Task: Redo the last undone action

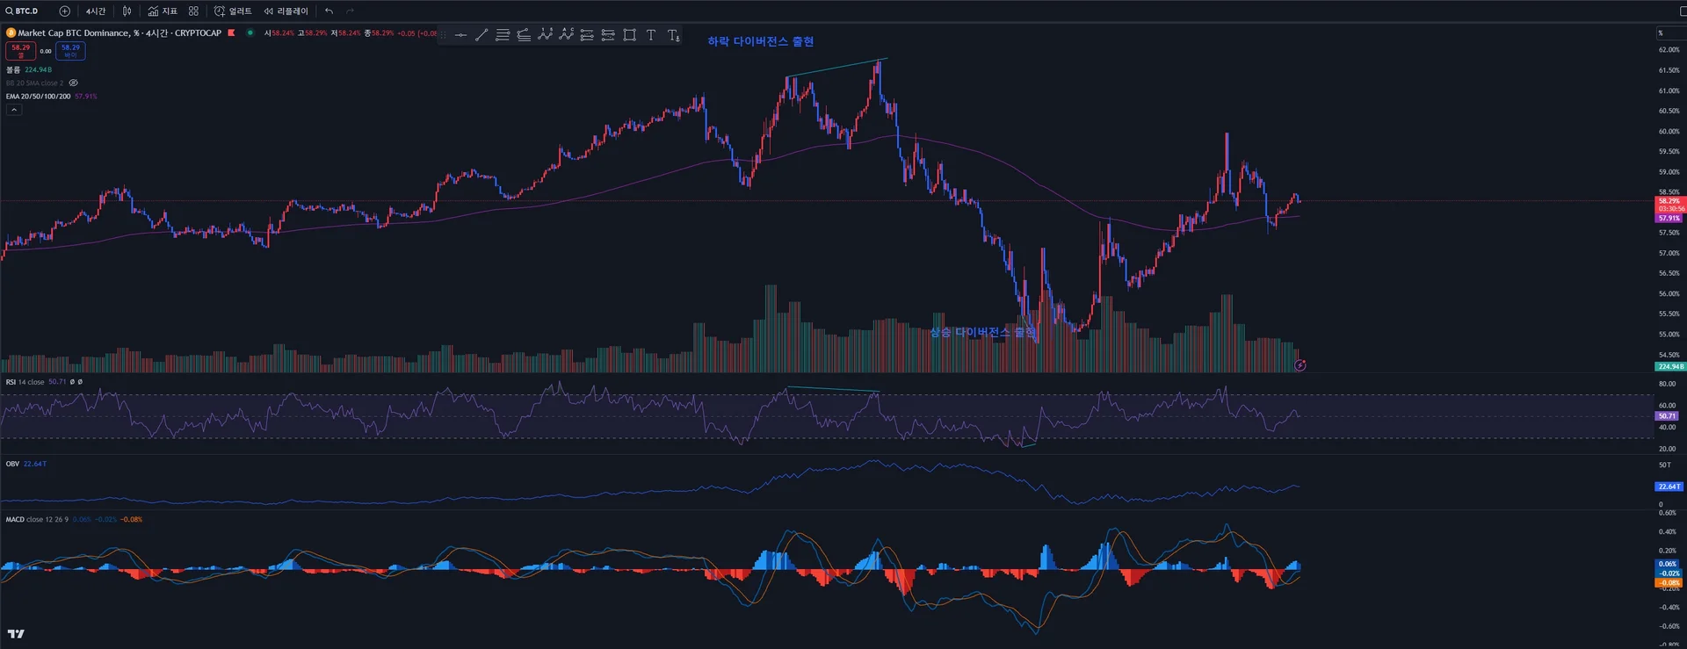Action: coord(350,11)
